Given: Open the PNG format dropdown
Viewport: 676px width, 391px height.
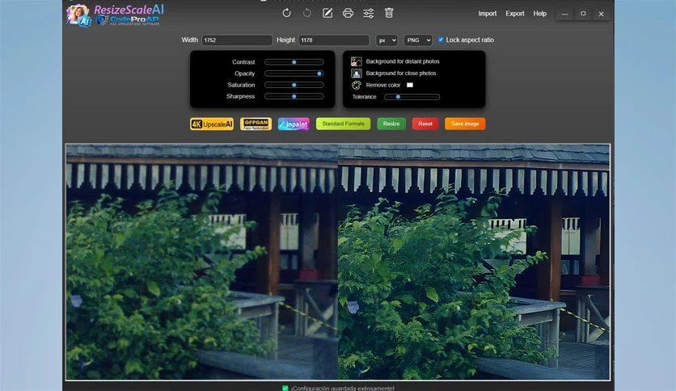Looking at the screenshot, I should click(418, 40).
